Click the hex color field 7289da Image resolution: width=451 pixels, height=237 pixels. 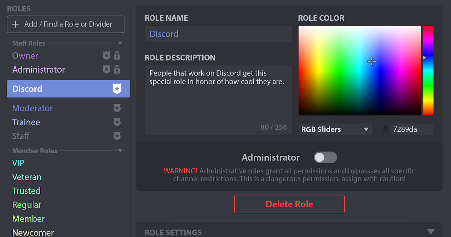pyautogui.click(x=412, y=129)
